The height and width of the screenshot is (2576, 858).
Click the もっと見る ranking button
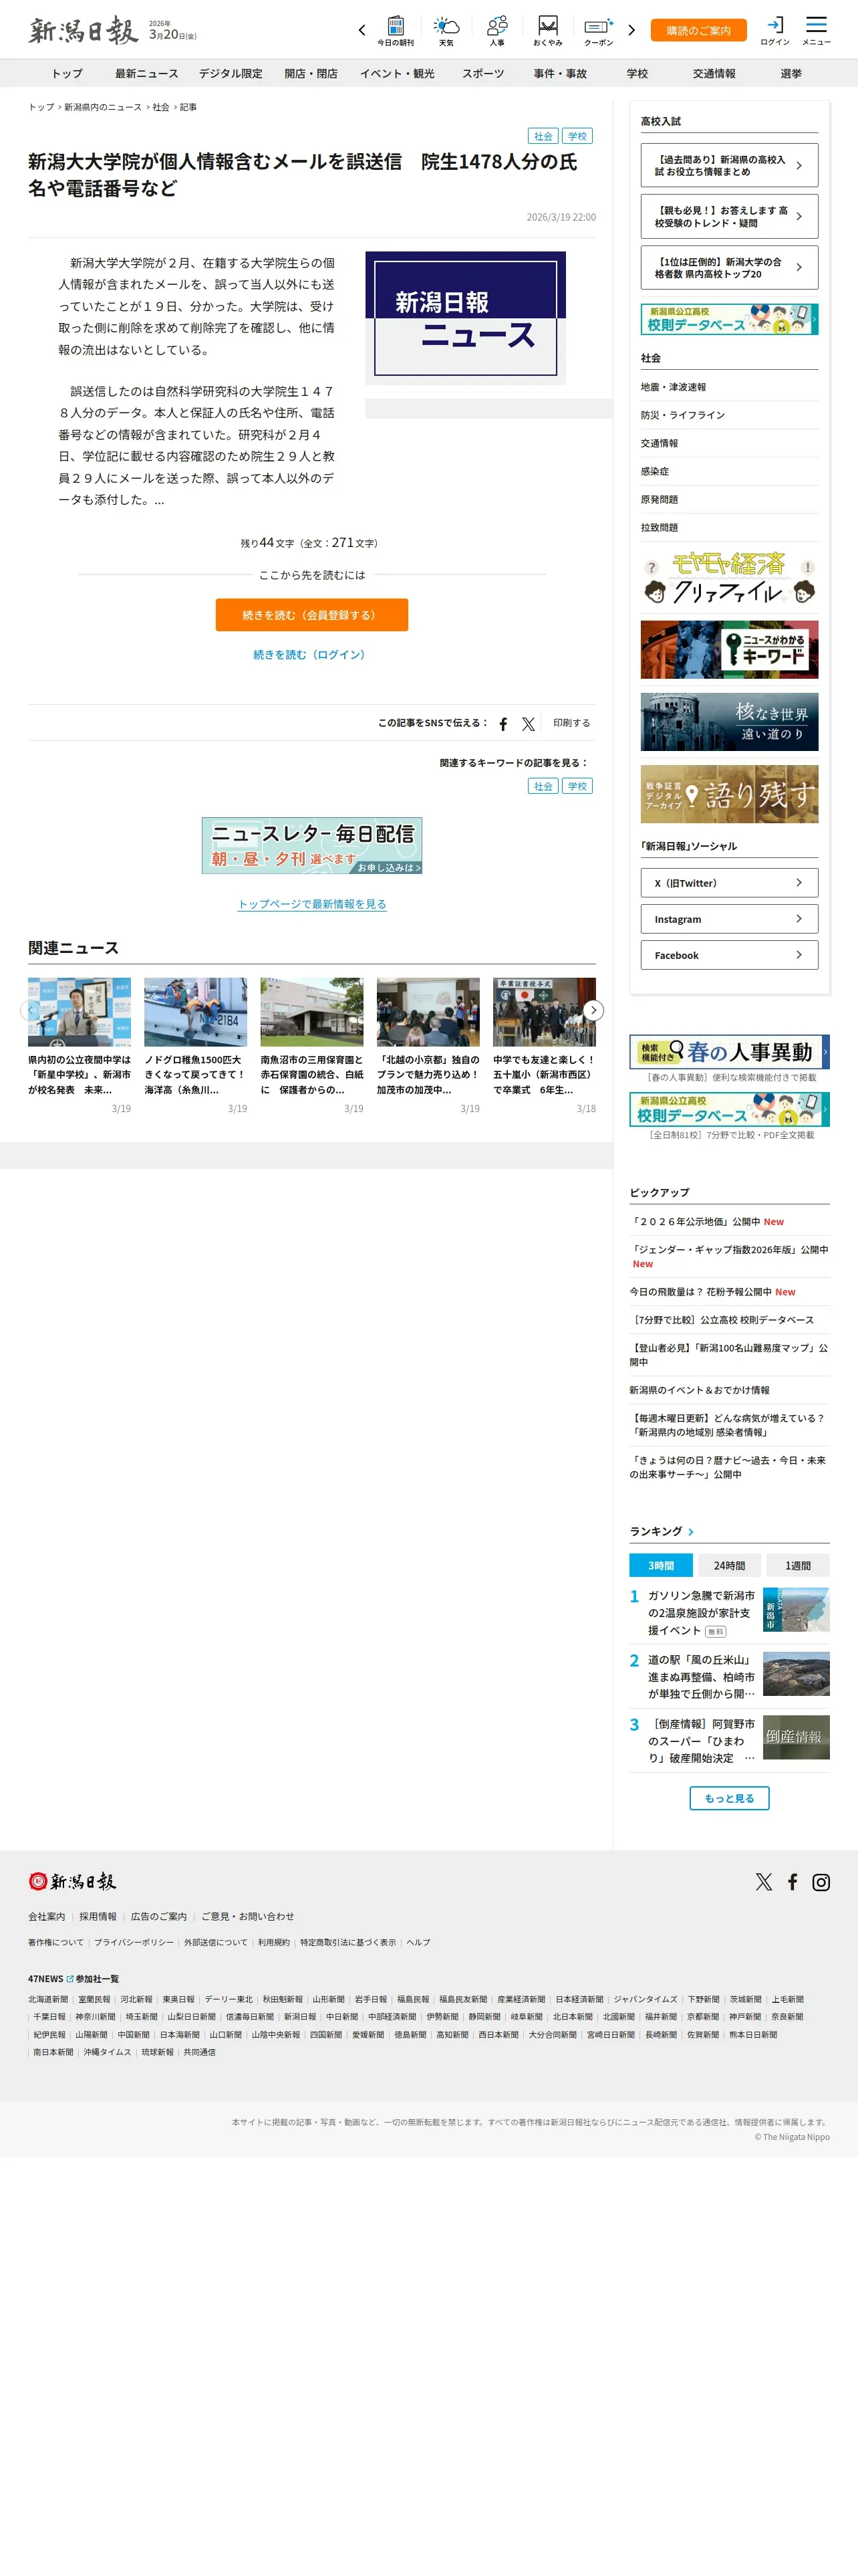(729, 1797)
